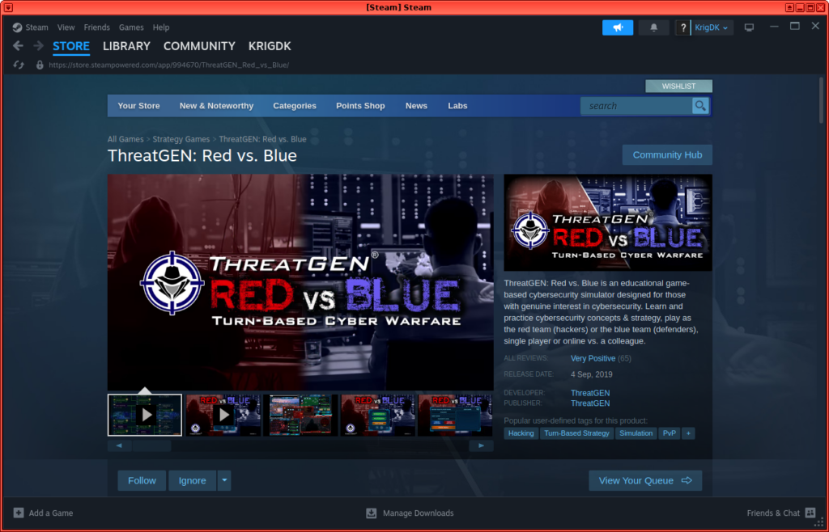Click the Add a Game plus icon
This screenshot has width=829, height=532.
click(x=19, y=513)
